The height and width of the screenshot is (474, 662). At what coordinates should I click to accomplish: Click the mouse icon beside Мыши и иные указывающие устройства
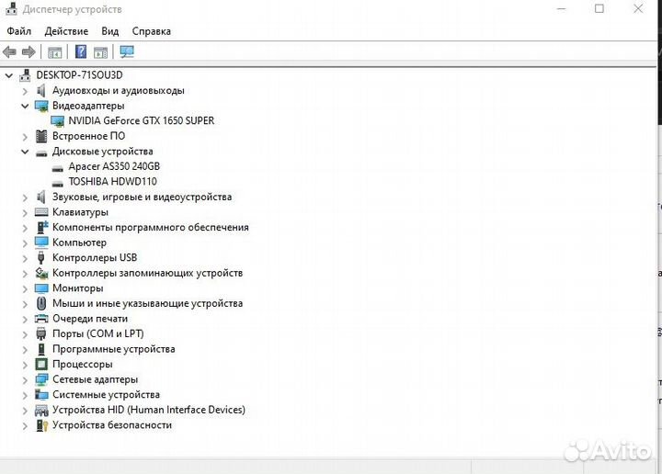(41, 303)
